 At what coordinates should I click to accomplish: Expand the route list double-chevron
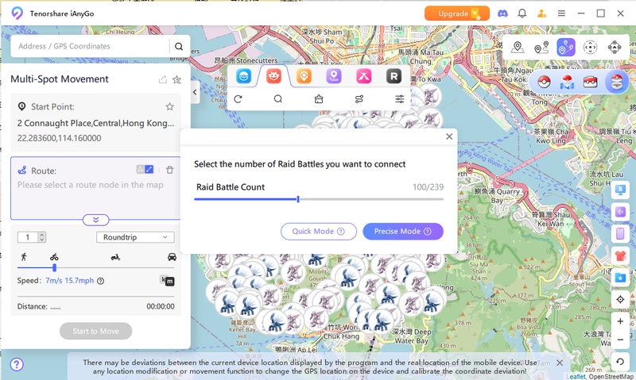(x=95, y=220)
